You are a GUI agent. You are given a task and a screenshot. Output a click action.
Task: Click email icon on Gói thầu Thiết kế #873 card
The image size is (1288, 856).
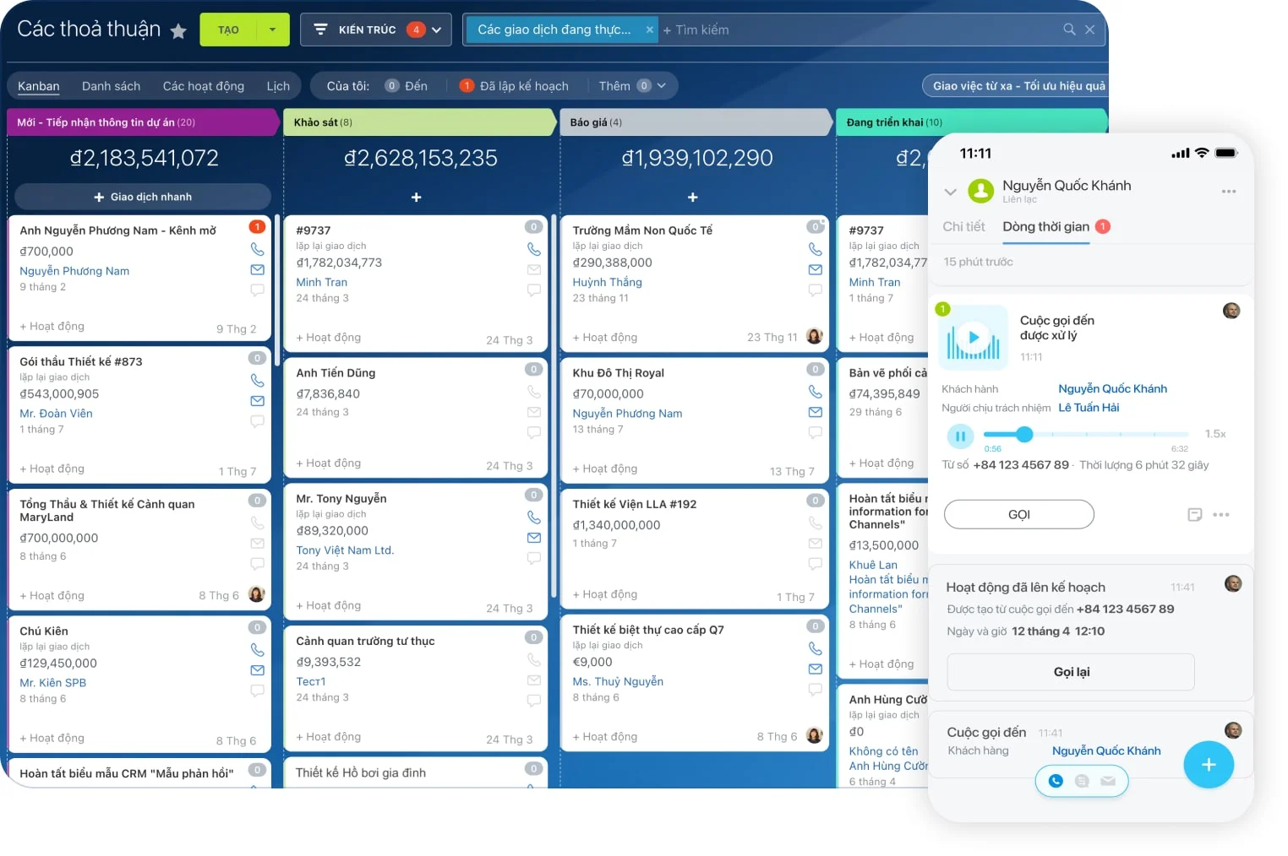pyautogui.click(x=257, y=401)
